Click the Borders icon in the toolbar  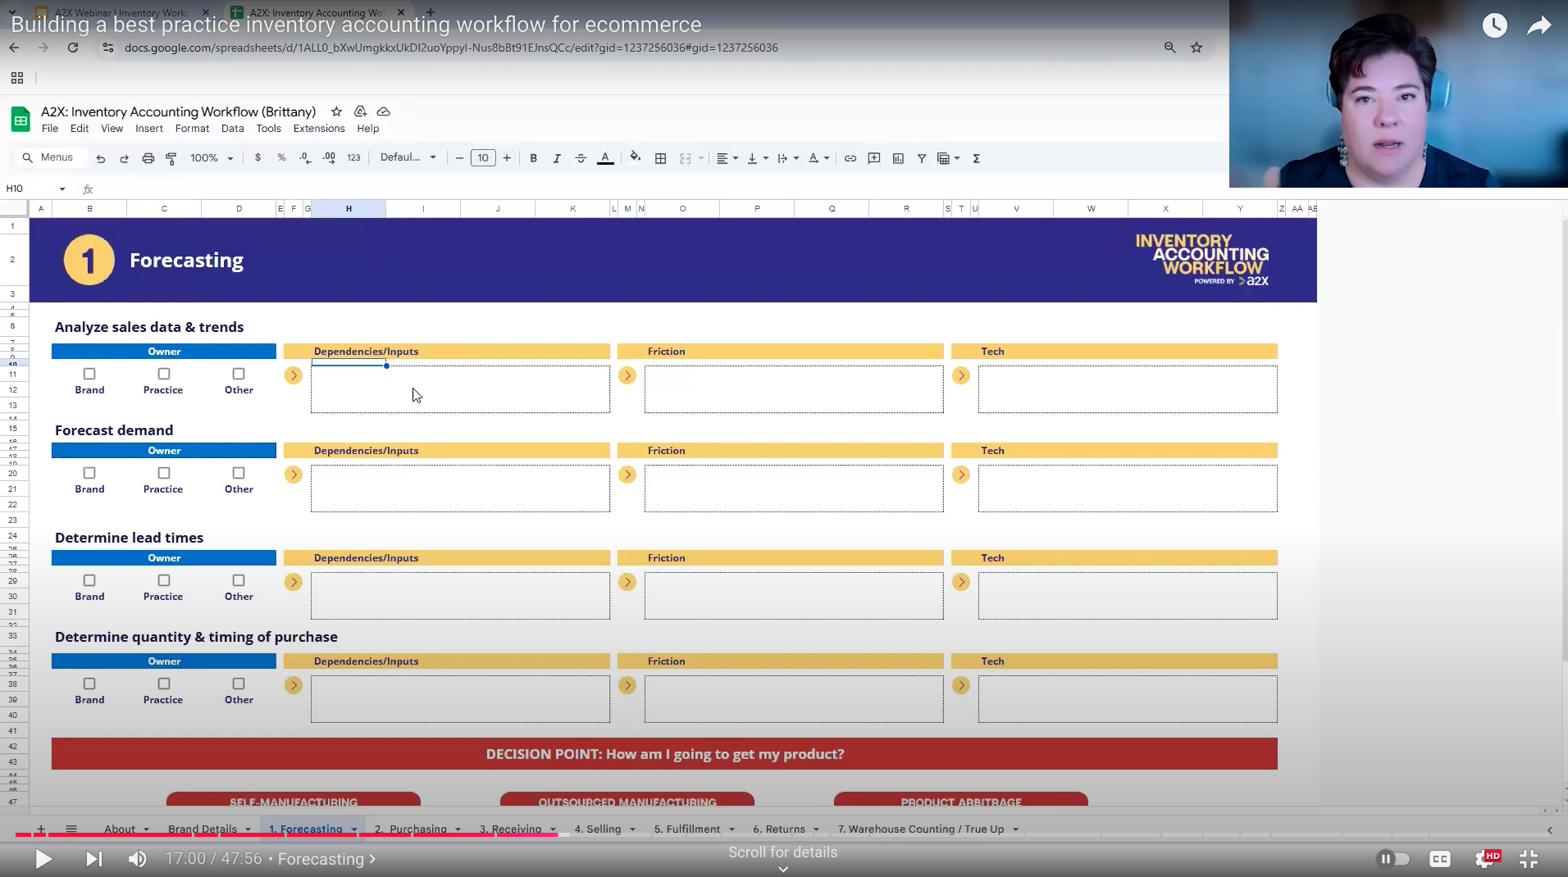point(660,157)
